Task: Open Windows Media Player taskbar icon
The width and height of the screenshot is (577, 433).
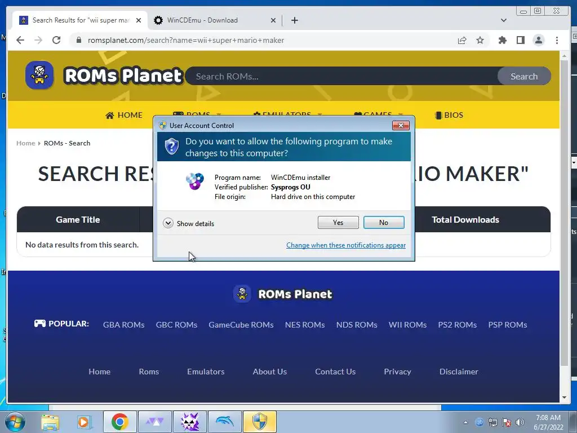Action: (84, 422)
